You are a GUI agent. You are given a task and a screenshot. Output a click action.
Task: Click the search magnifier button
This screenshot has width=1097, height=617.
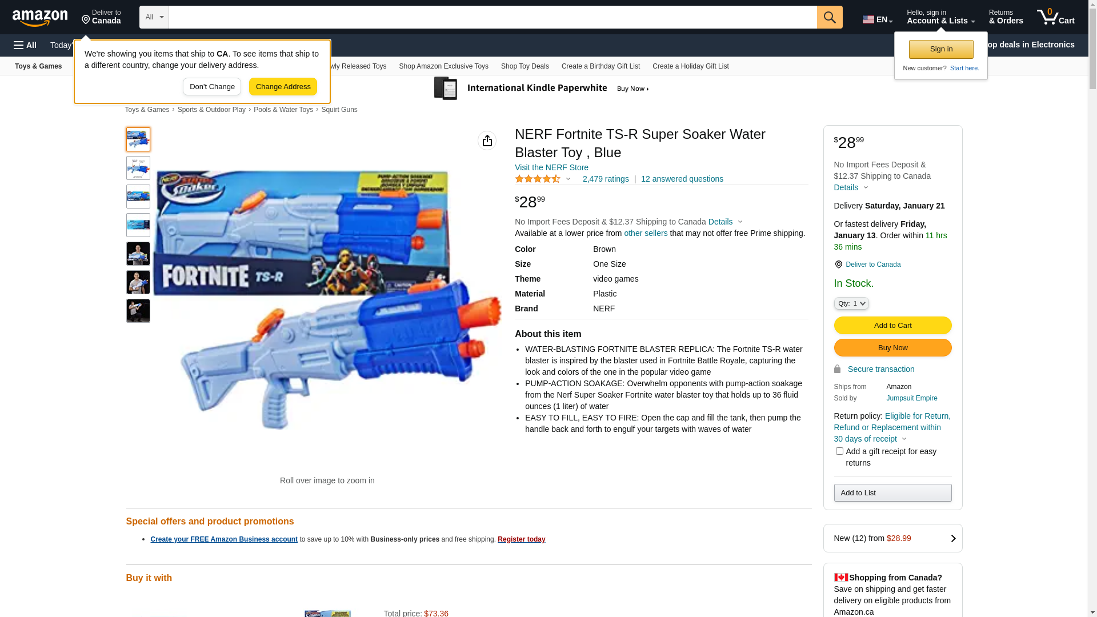coord(830,17)
